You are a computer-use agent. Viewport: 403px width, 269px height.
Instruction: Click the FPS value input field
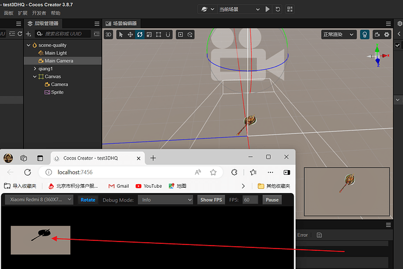(250, 200)
